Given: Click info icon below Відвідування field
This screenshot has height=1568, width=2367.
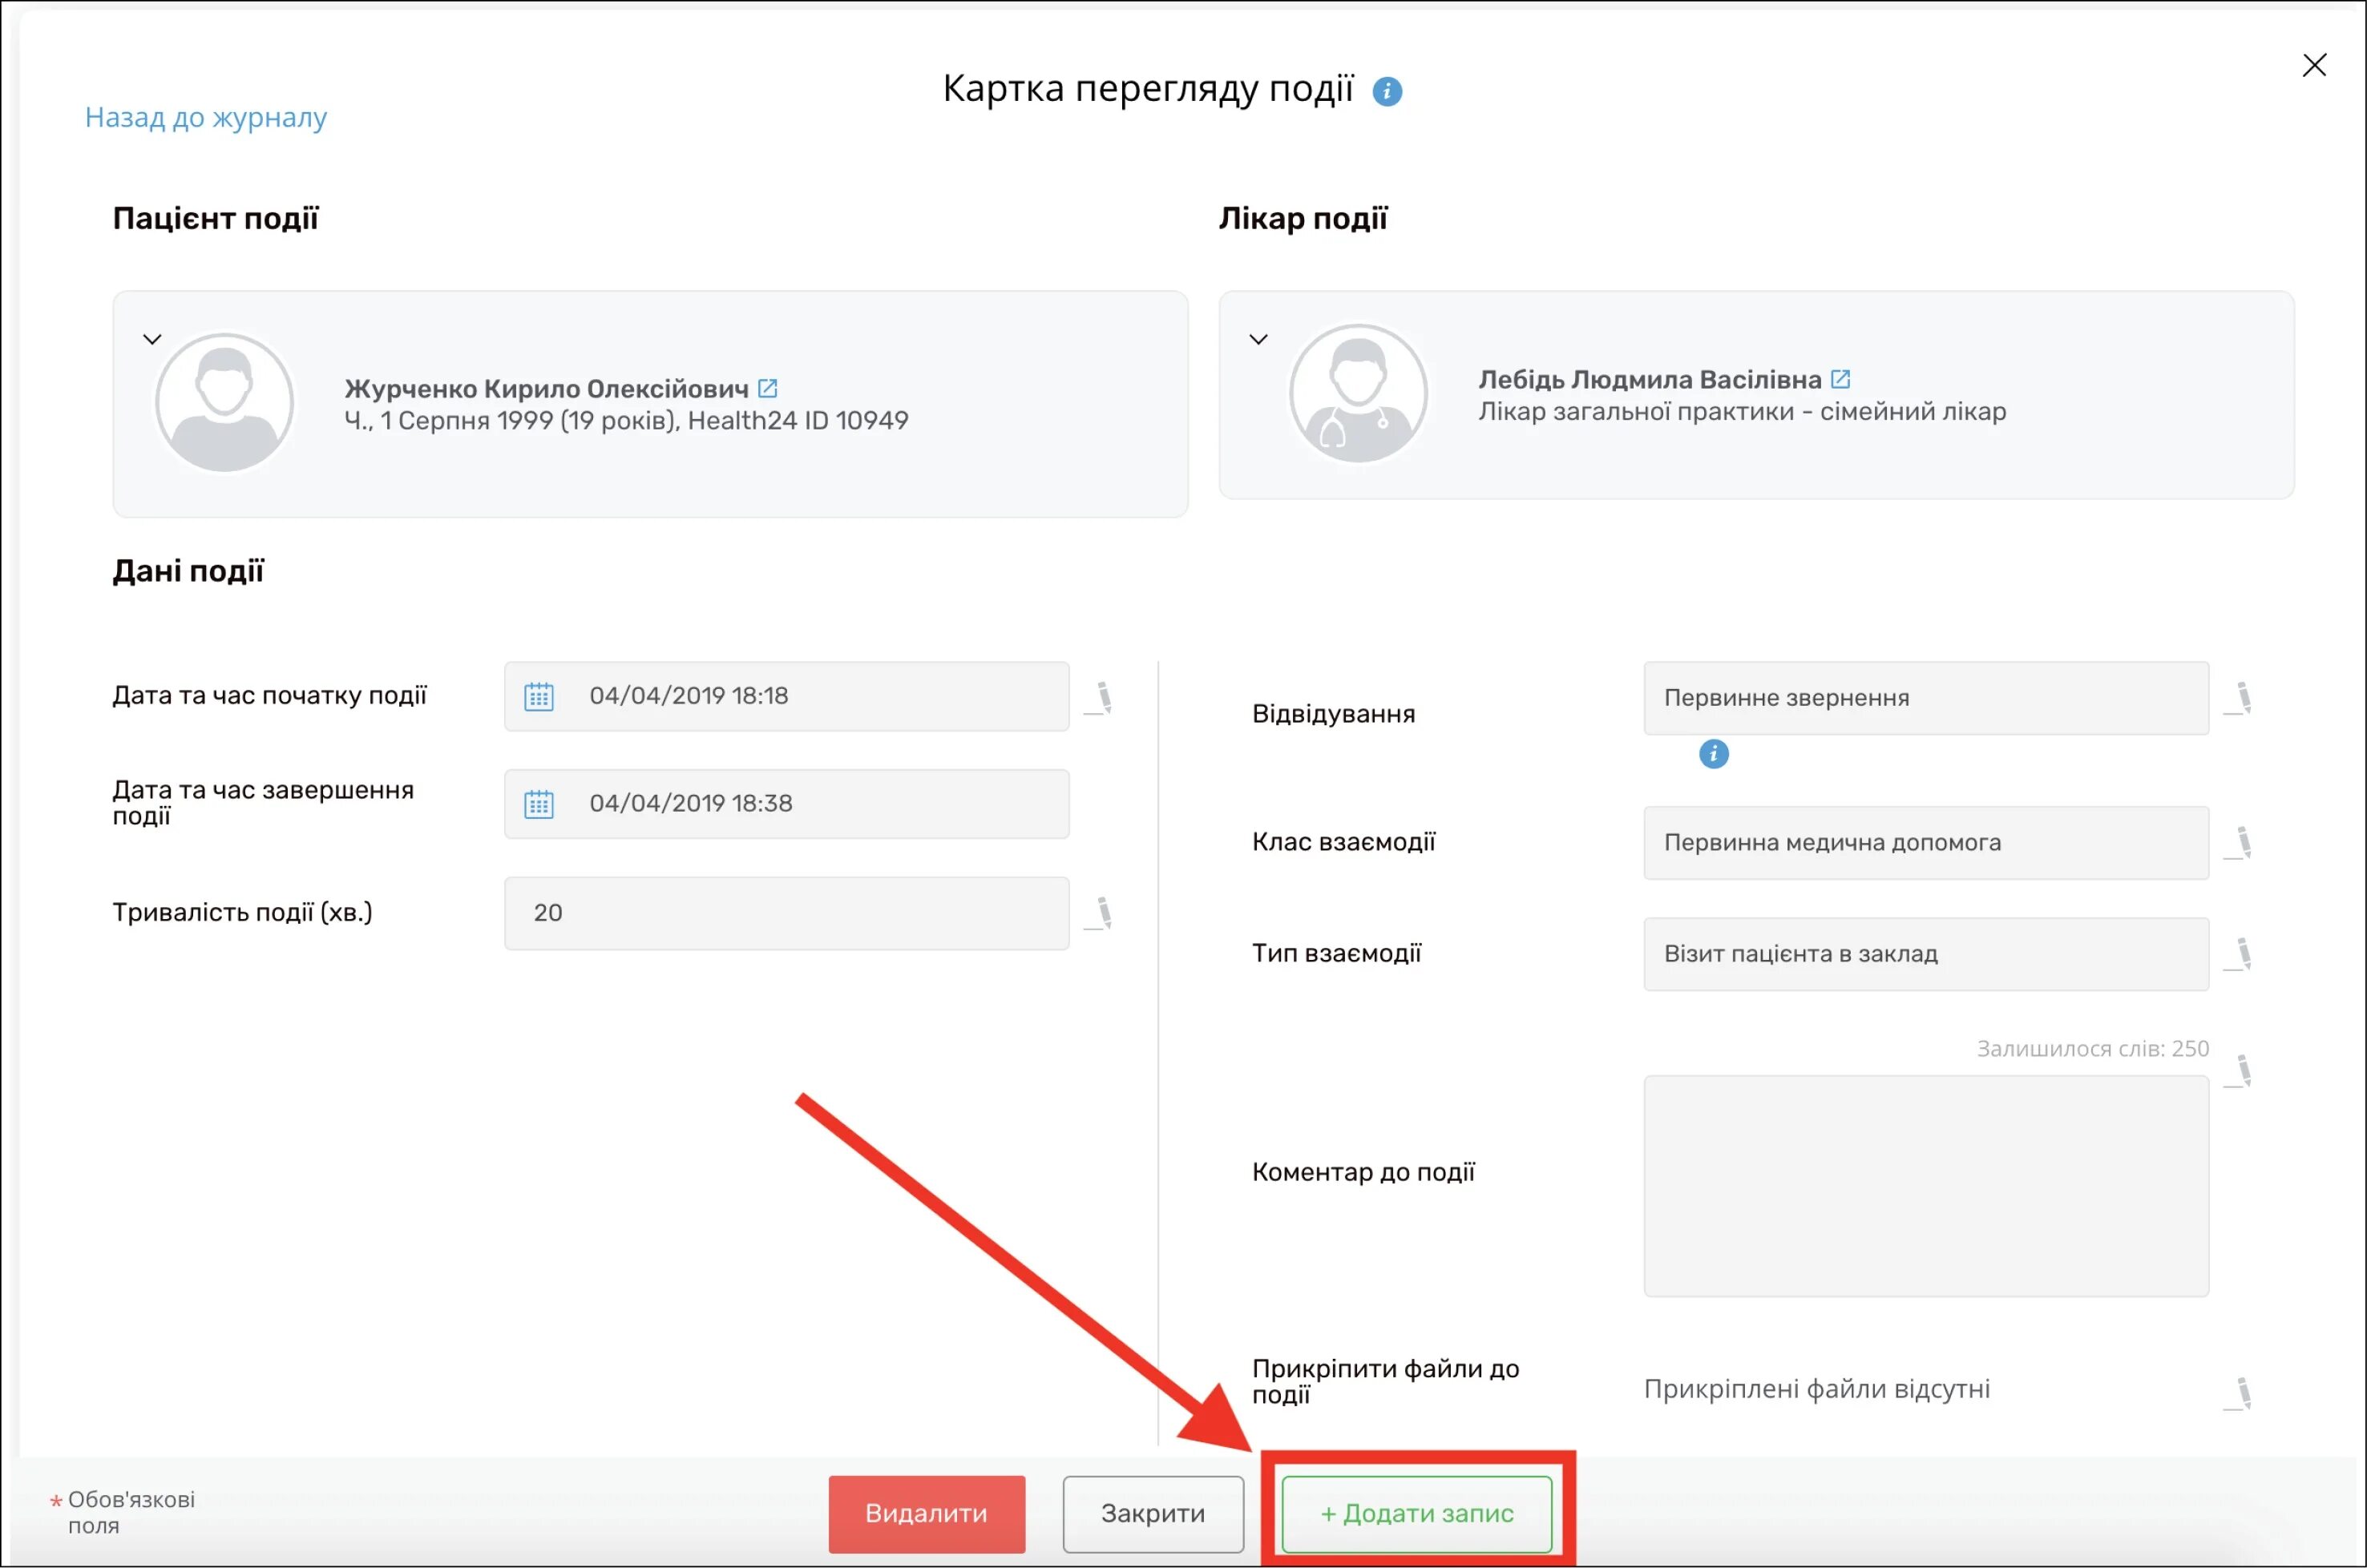Looking at the screenshot, I should pos(1714,754).
